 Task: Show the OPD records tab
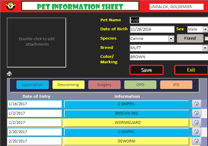140,85
